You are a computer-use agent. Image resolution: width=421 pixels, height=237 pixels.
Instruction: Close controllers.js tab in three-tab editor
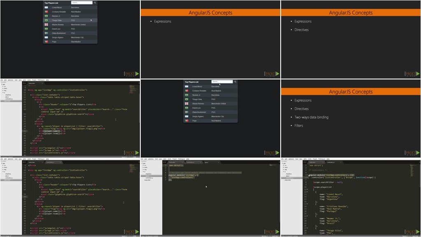(200, 163)
